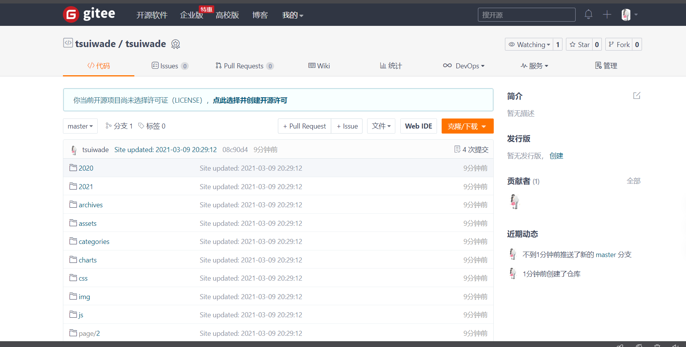Fork the repository

(x=619, y=44)
